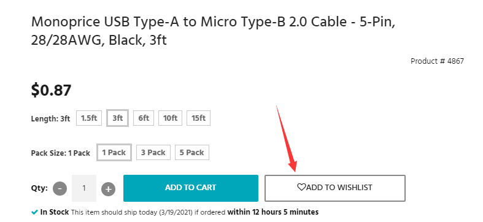Choose the 6ft cable length
The height and width of the screenshot is (222, 483).
click(144, 118)
